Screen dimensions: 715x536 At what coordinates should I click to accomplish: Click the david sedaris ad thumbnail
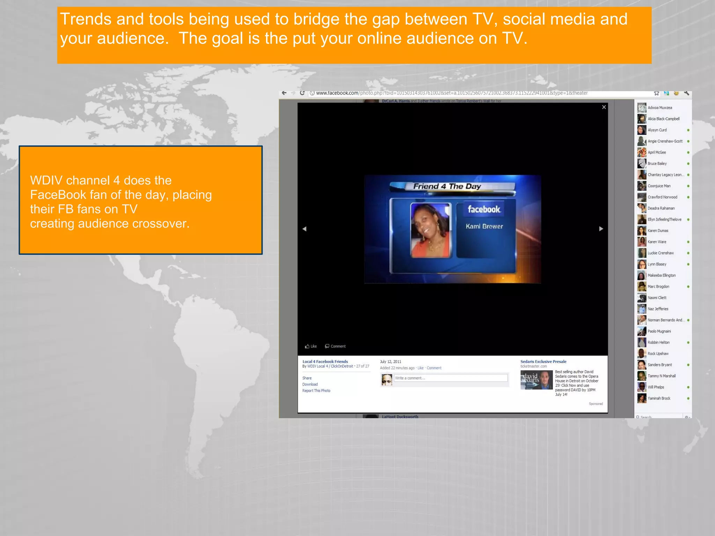(x=537, y=380)
